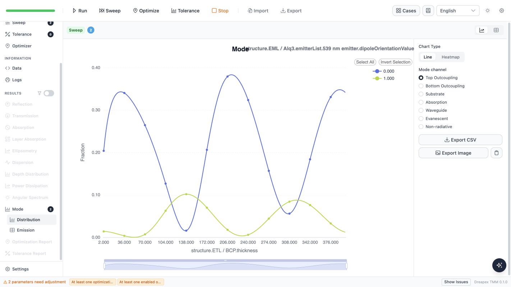Click the Show Issues button
The height and width of the screenshot is (287, 511).
click(456, 282)
